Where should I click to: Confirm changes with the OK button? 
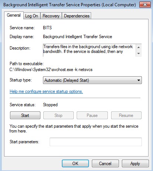(x=75, y=164)
